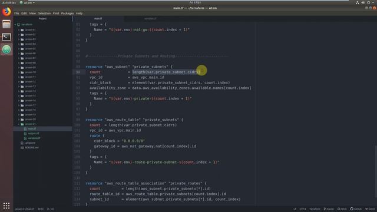Click line number 90 in gutter

[x=78, y=72]
